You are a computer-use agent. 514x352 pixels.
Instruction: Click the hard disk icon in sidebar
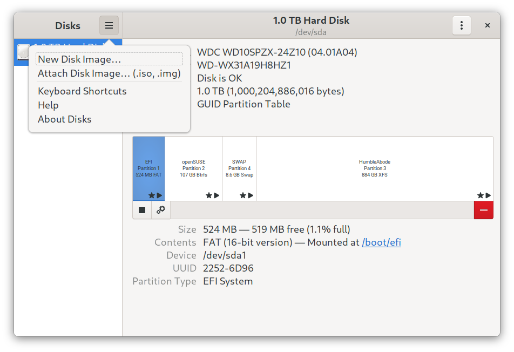22,51
